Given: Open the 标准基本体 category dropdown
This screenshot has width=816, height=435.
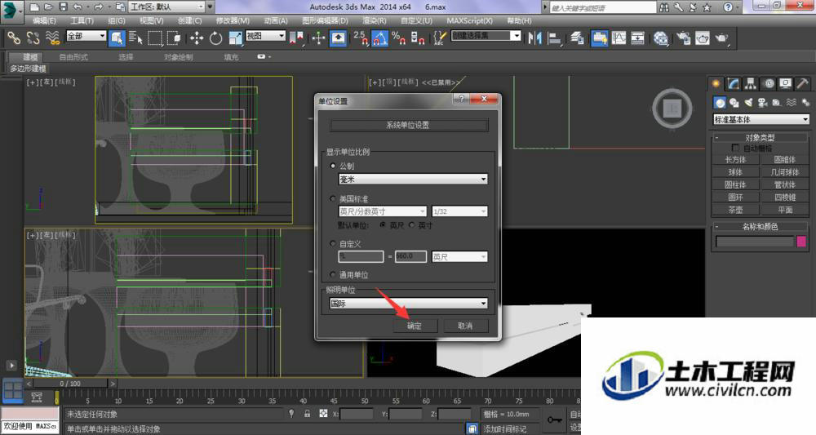Looking at the screenshot, I should coord(761,119).
